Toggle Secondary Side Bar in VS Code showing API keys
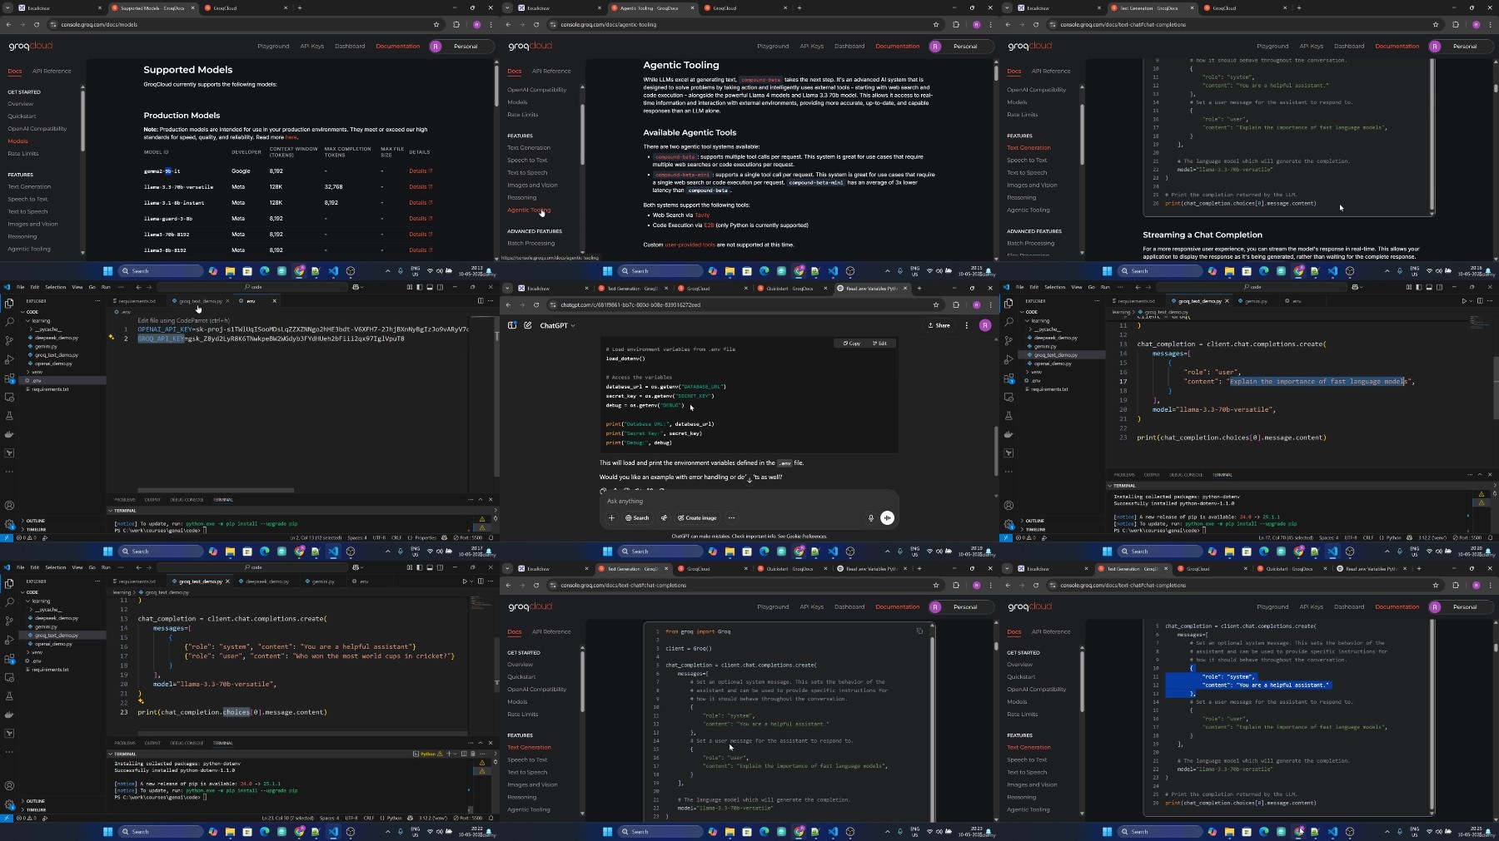Viewport: 1499px width, 841px height. tap(440, 287)
